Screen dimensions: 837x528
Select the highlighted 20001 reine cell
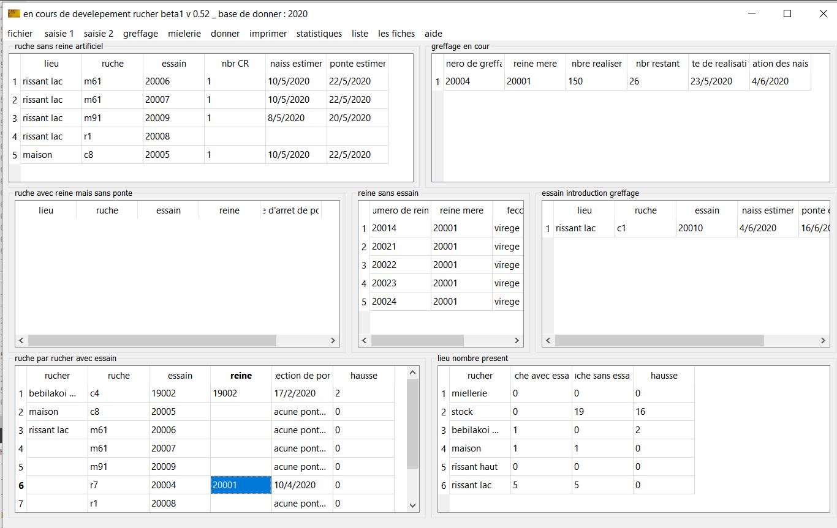pyautogui.click(x=241, y=485)
